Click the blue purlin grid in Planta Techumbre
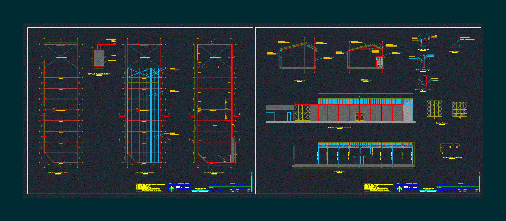Screen dimensions: 506x221 (144, 115)
